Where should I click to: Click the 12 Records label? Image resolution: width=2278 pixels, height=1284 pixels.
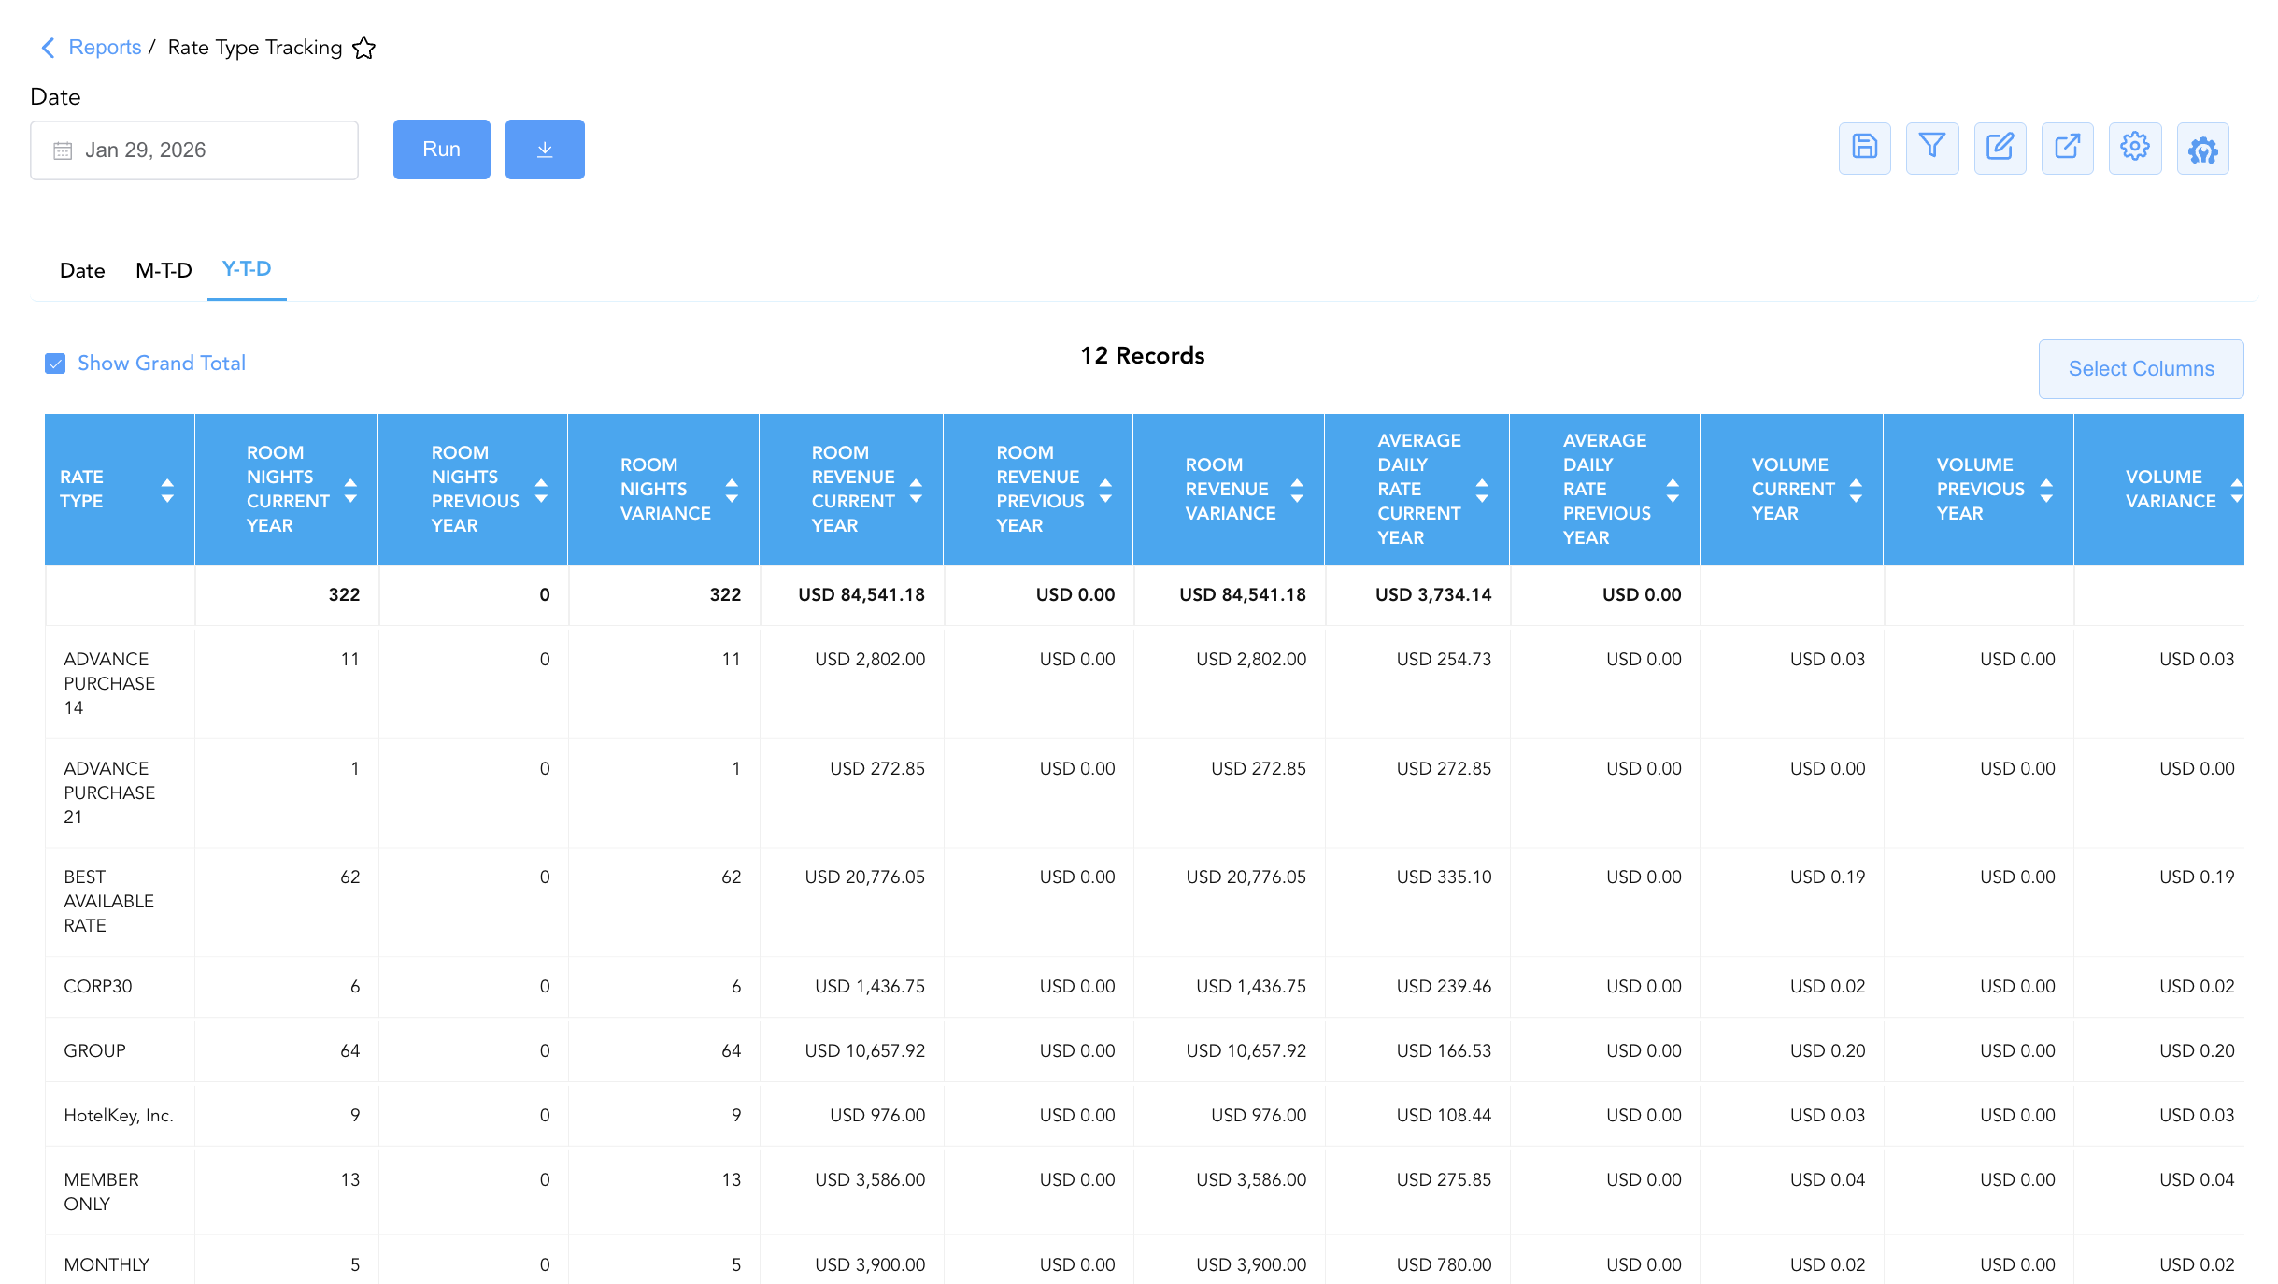[1142, 356]
